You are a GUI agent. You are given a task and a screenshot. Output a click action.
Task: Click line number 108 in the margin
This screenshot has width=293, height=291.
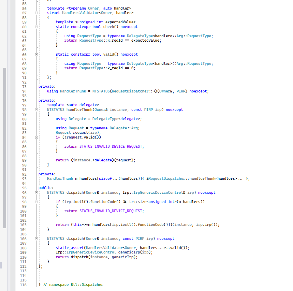pyautogui.click(x=23, y=248)
